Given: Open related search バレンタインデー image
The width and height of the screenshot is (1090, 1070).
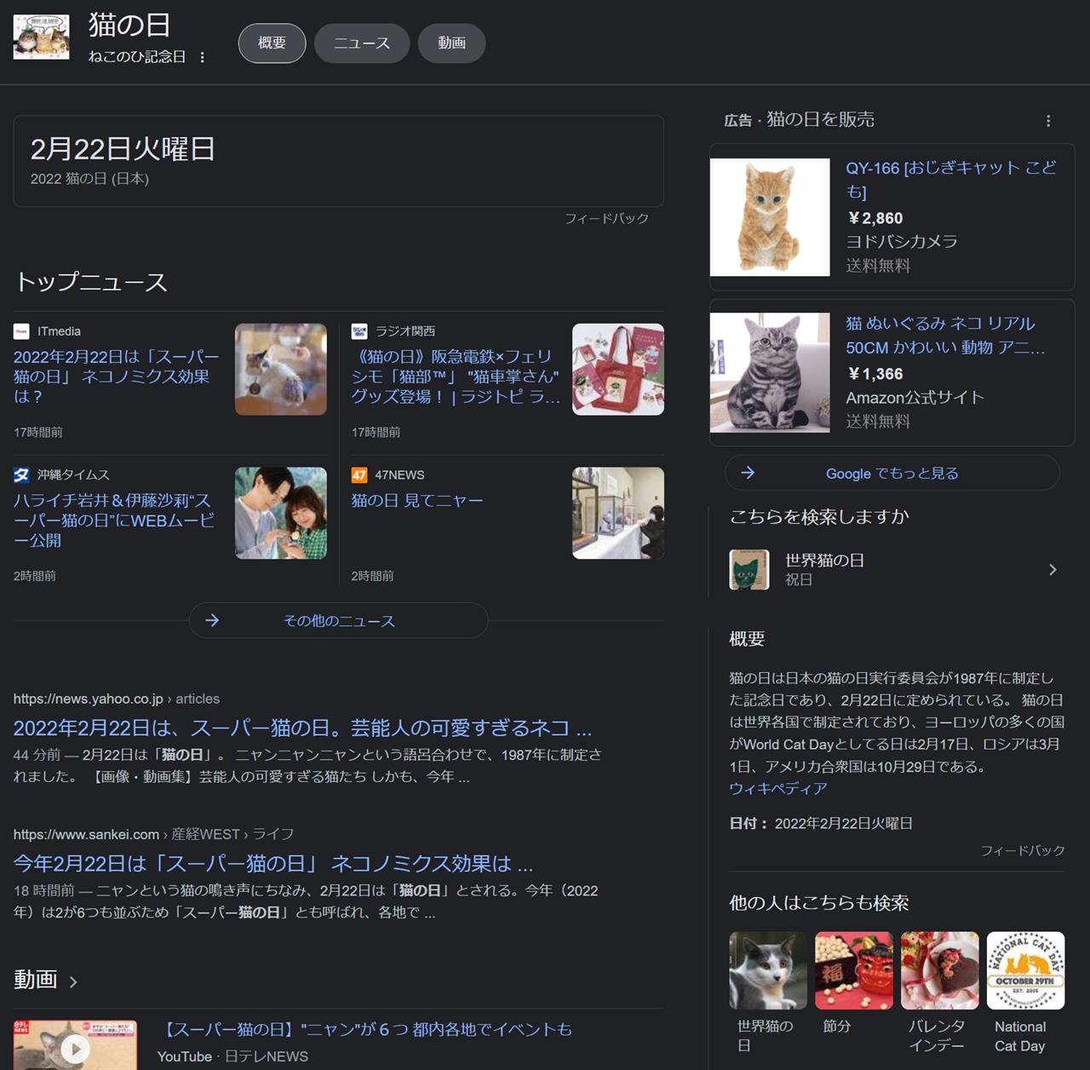Looking at the screenshot, I should click(x=940, y=970).
